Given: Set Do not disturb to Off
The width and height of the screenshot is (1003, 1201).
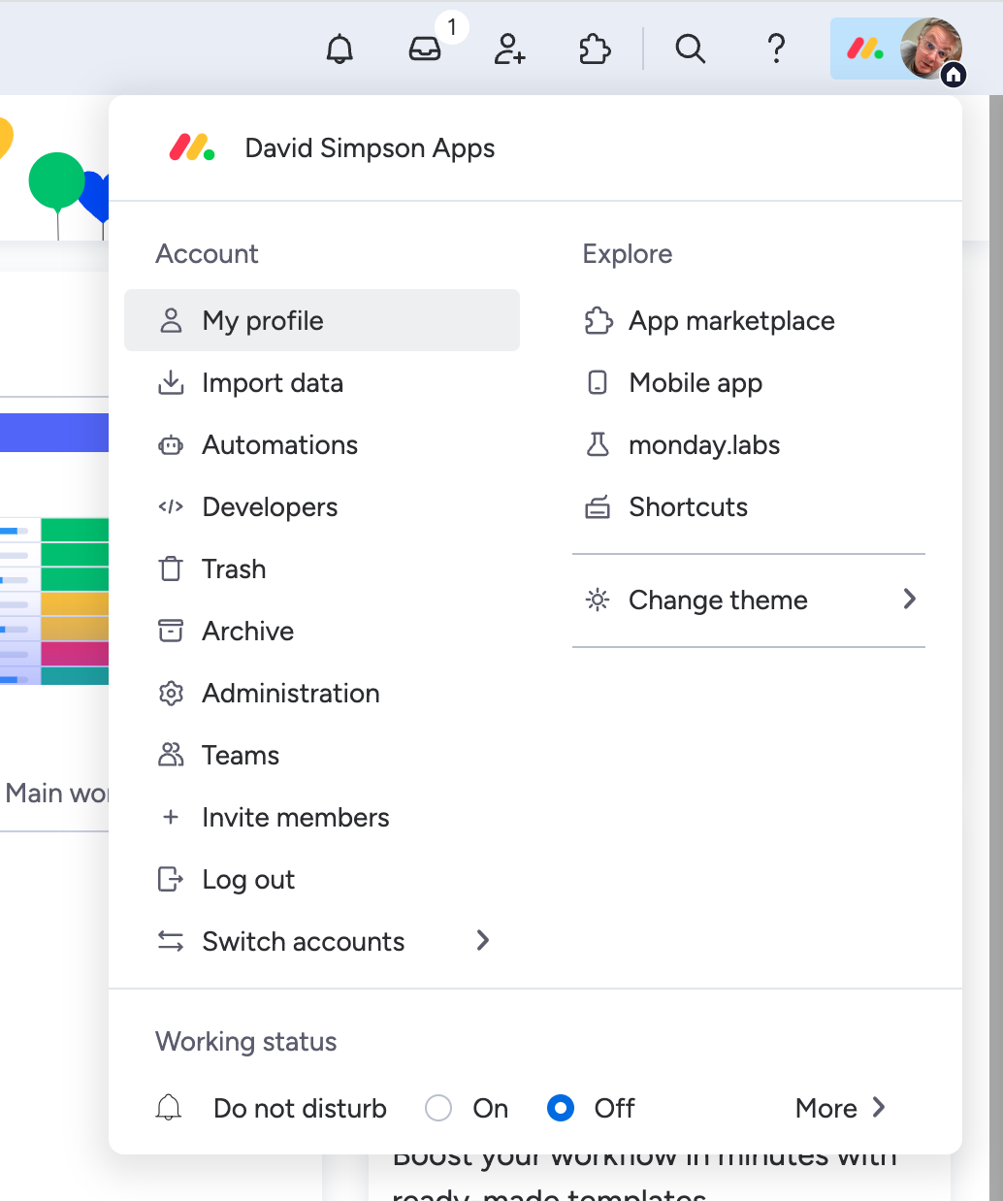Looking at the screenshot, I should [x=561, y=1108].
